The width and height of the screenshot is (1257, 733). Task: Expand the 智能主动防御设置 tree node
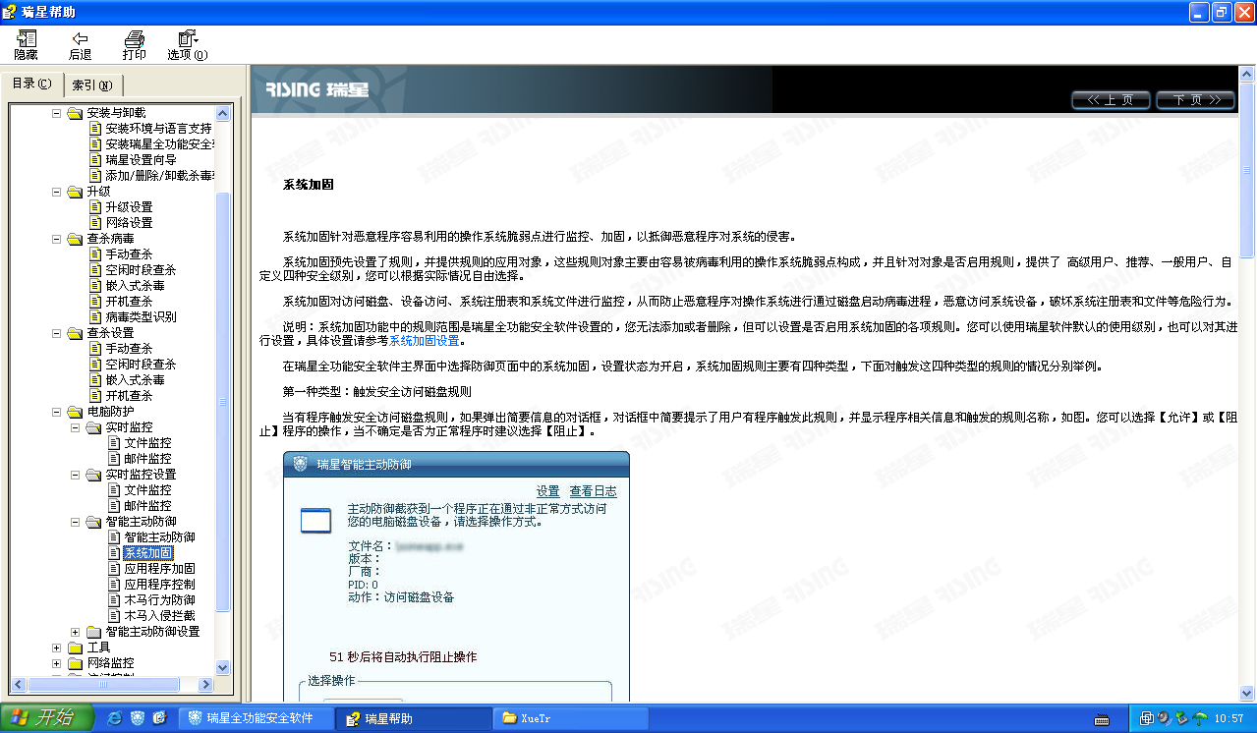click(x=76, y=632)
